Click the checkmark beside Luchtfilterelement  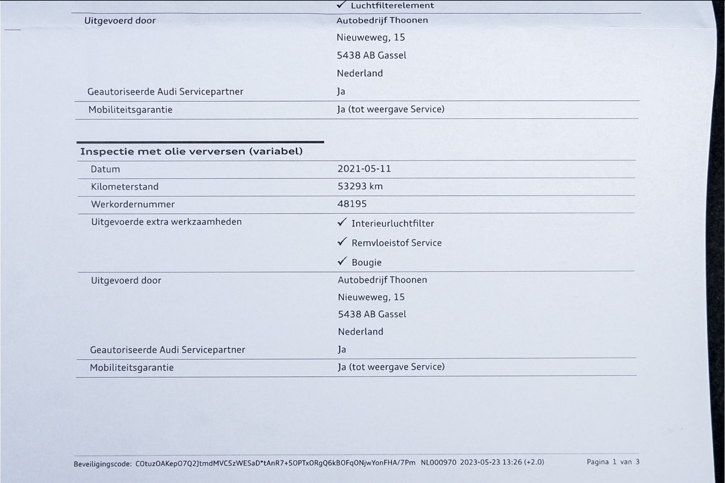(x=341, y=5)
